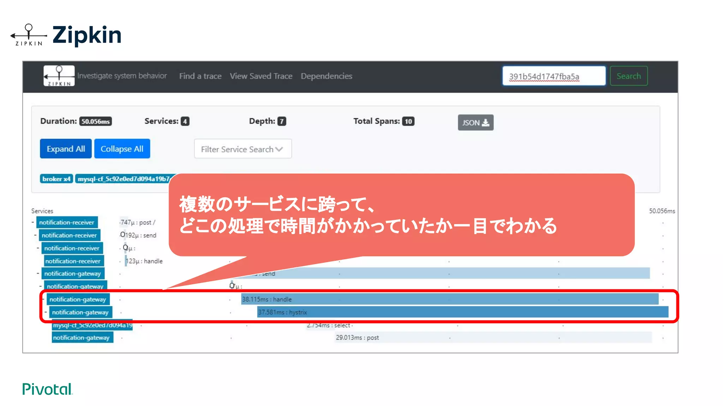Open the Find a trace page
Viewport: 723px width, 406px height.
pyautogui.click(x=200, y=76)
